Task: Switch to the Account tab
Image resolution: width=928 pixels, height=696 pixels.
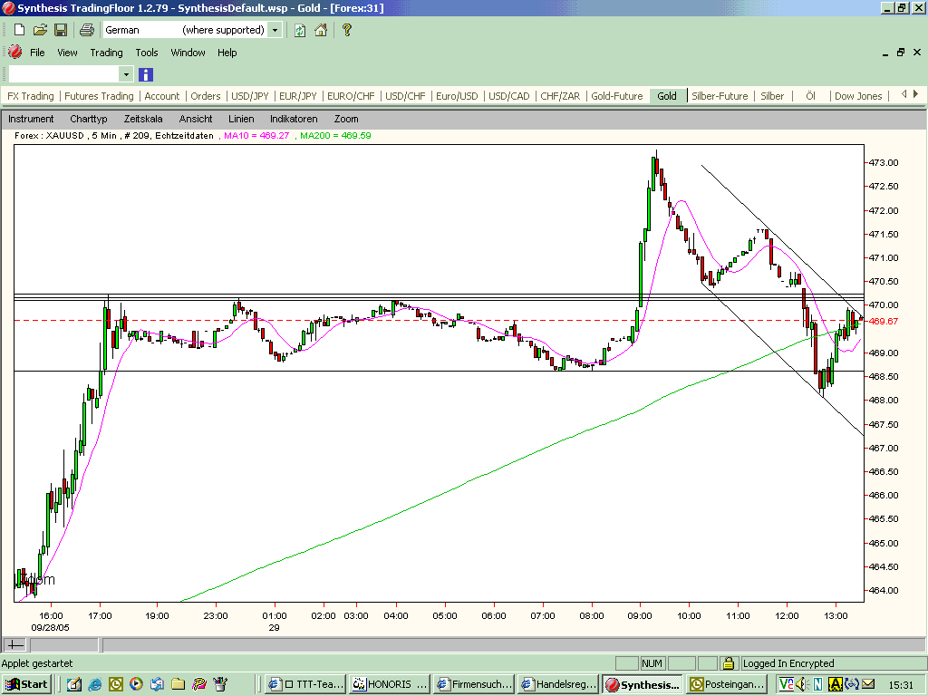Action: [162, 96]
